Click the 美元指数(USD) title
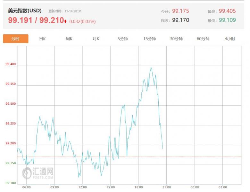 (25, 11)
